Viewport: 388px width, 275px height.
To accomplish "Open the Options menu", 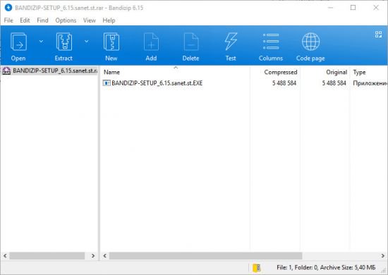I will pyautogui.click(x=66, y=20).
